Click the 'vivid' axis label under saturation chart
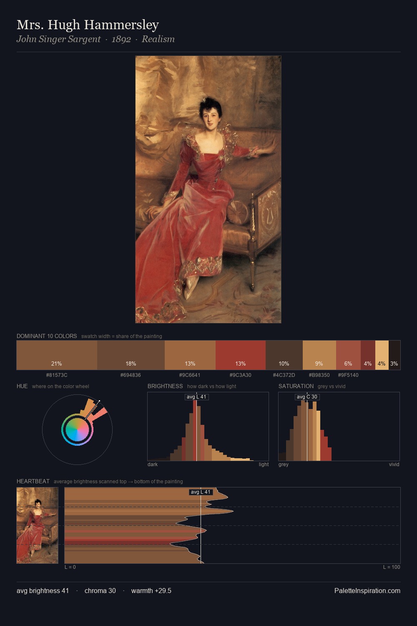417x626 pixels. (x=394, y=464)
